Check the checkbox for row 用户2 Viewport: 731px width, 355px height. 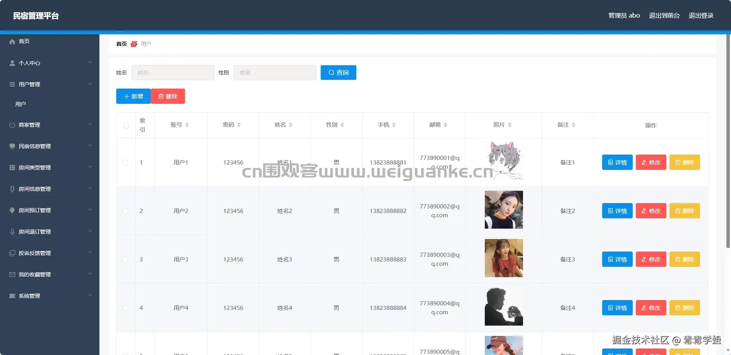point(125,211)
